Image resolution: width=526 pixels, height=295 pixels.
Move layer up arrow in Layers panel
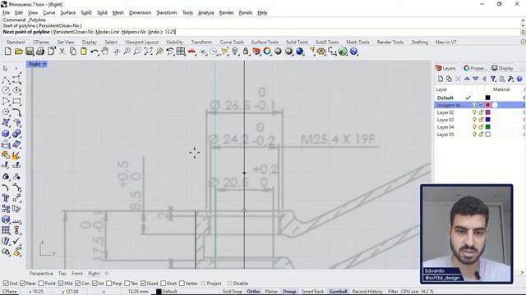[467, 79]
